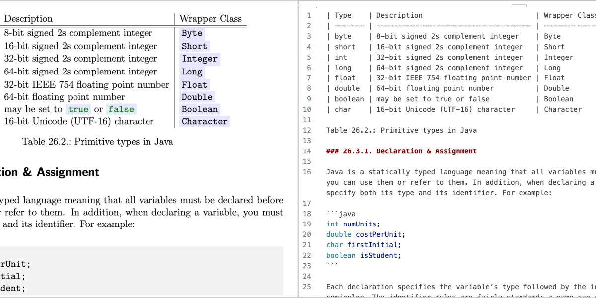Screen dimensions: 596x298
Task: Click the '### 26.3.1. Declaration & Assignment' heading in editor
Action: (x=401, y=151)
